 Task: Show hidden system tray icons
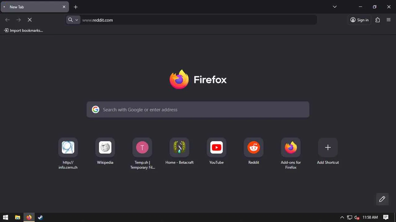(x=342, y=217)
